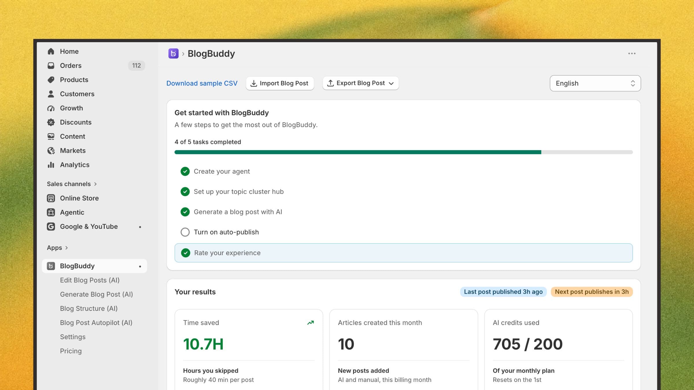
Task: Open the Analytics page
Action: tap(75, 165)
